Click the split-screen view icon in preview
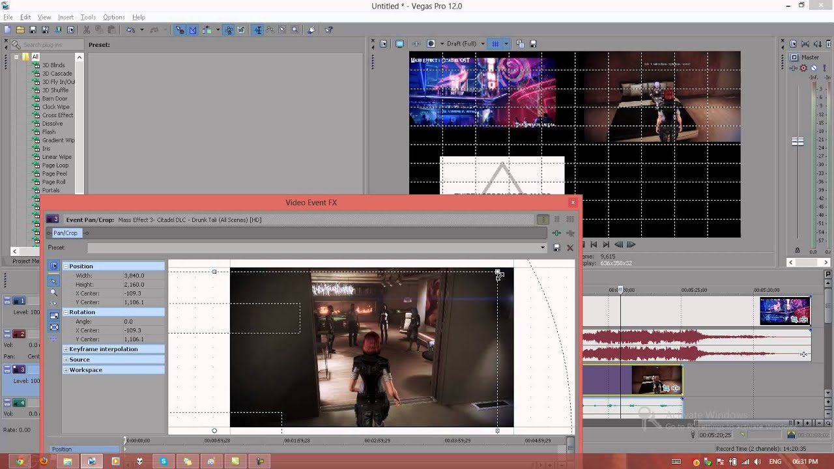The height and width of the screenshot is (469, 834). click(x=431, y=44)
